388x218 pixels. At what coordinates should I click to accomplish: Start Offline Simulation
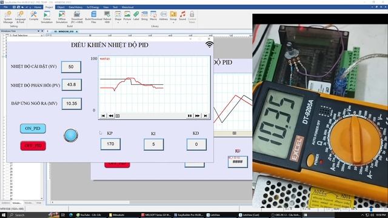62,17
